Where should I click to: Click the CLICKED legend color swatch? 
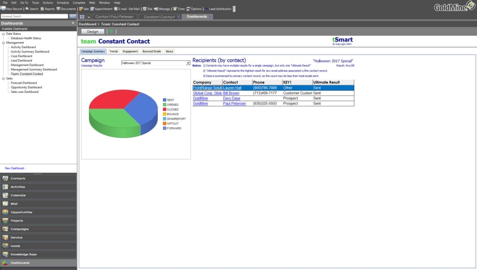164,109
